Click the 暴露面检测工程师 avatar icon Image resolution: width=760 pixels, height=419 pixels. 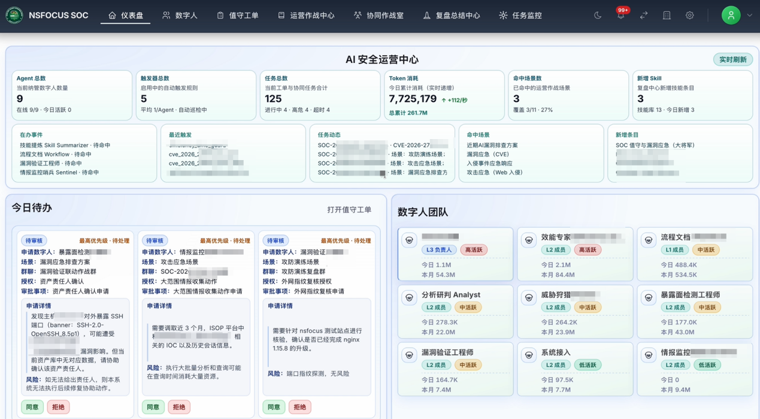pyautogui.click(x=649, y=298)
